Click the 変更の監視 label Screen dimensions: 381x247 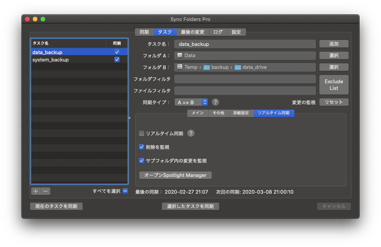[x=304, y=103]
